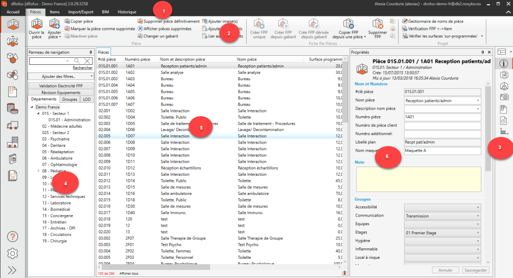Open the help question mark icon
The image size is (513, 278).
pos(13,236)
